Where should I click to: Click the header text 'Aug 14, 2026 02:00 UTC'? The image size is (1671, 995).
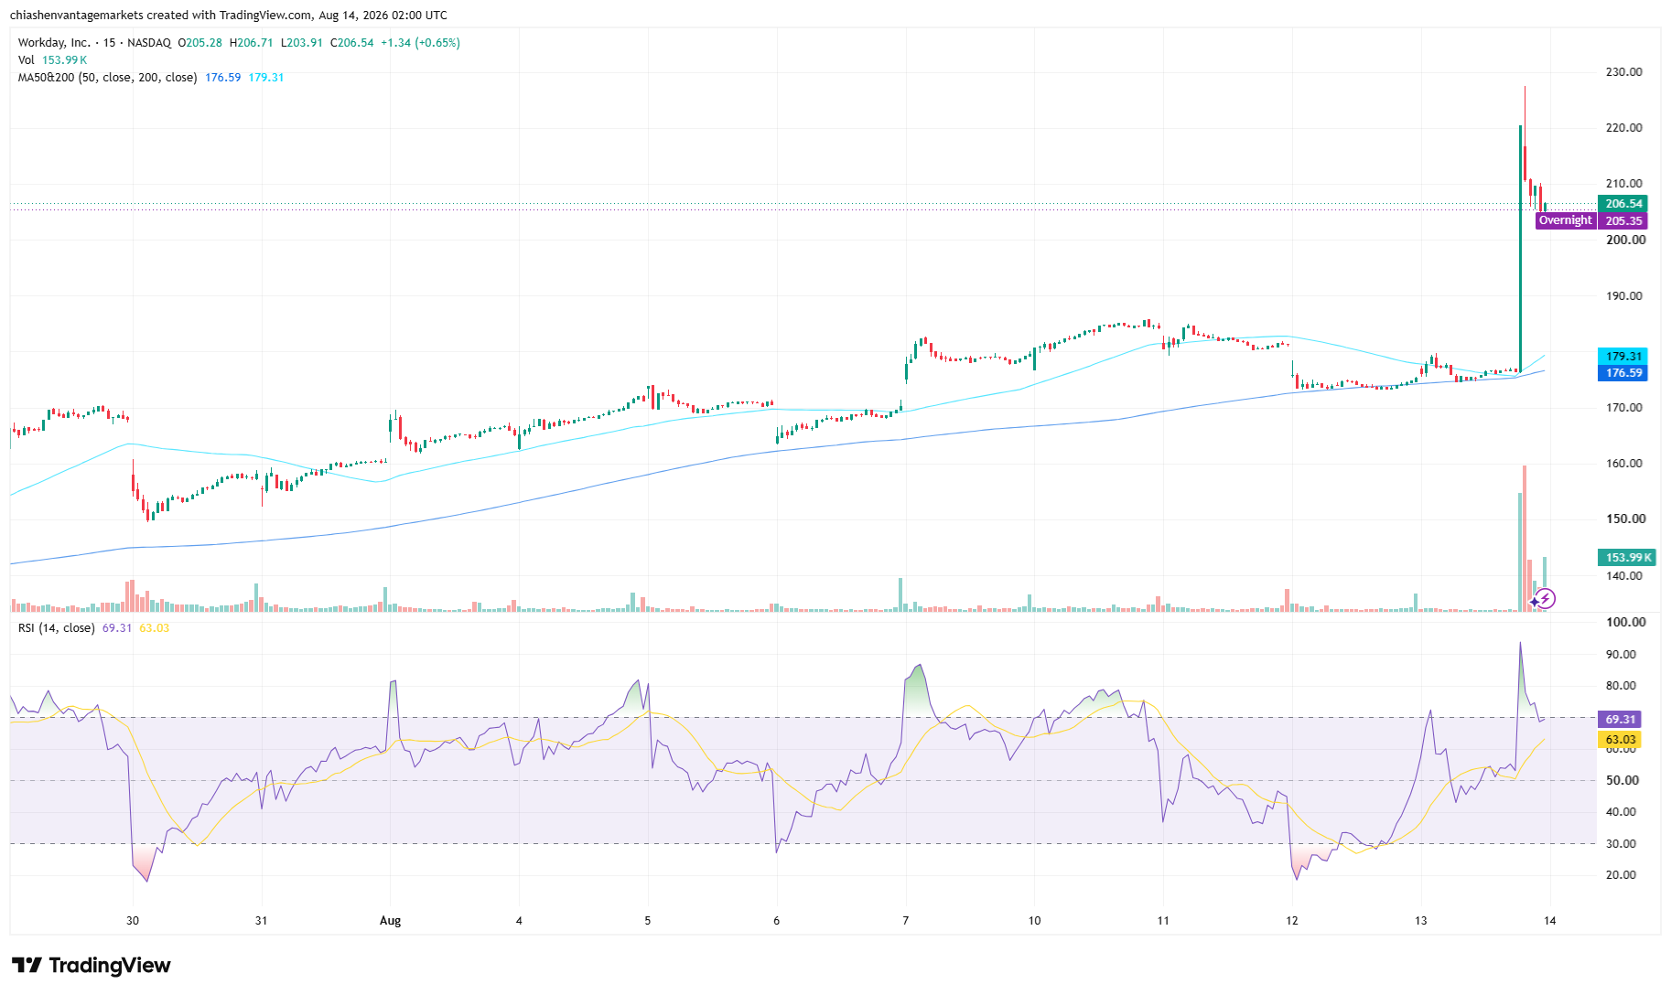[383, 16]
